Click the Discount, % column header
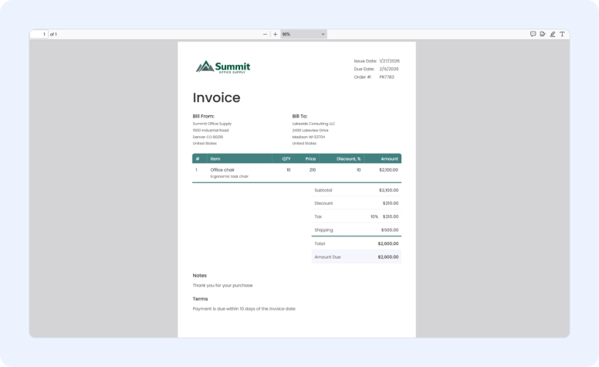Viewport: 599px width, 367px height. [x=348, y=158]
